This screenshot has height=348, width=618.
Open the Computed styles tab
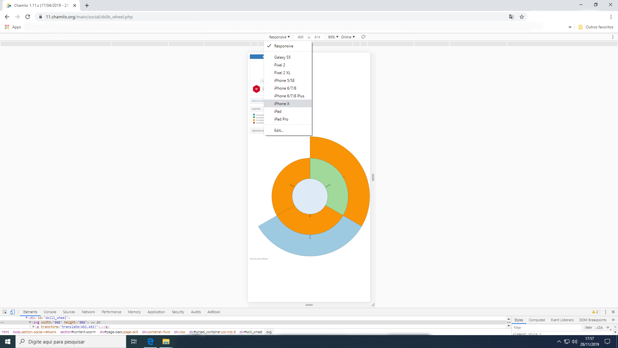pyautogui.click(x=537, y=320)
